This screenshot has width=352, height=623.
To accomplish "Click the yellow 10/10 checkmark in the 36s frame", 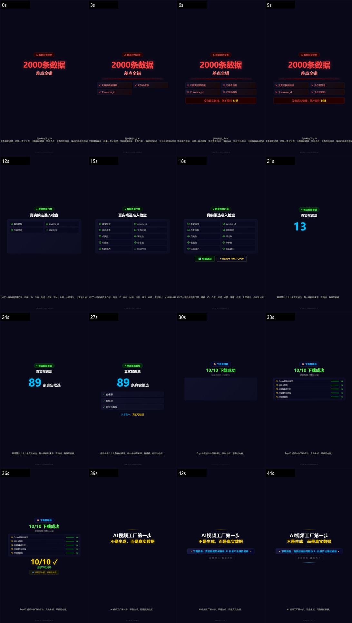I will tap(44, 562).
